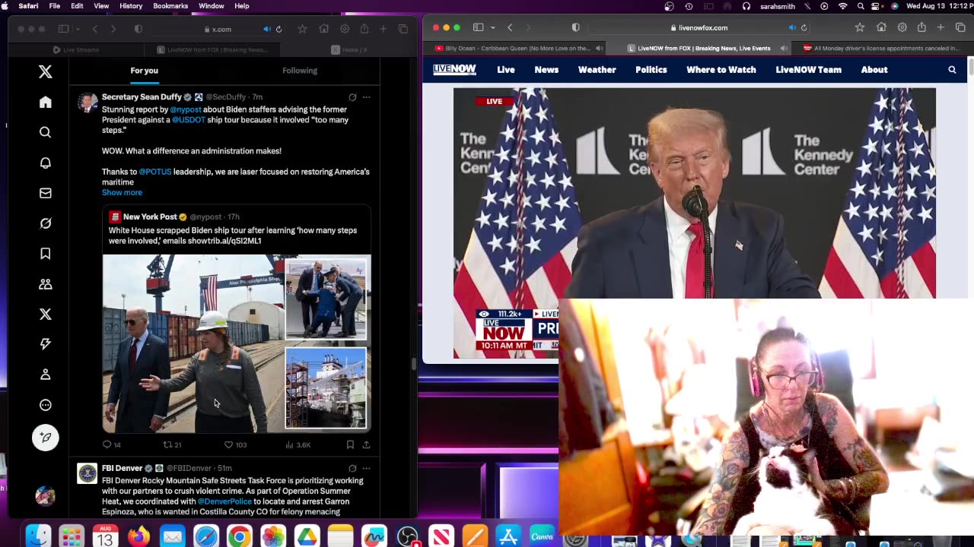Bookmark the Sean Duffy post

(x=350, y=444)
